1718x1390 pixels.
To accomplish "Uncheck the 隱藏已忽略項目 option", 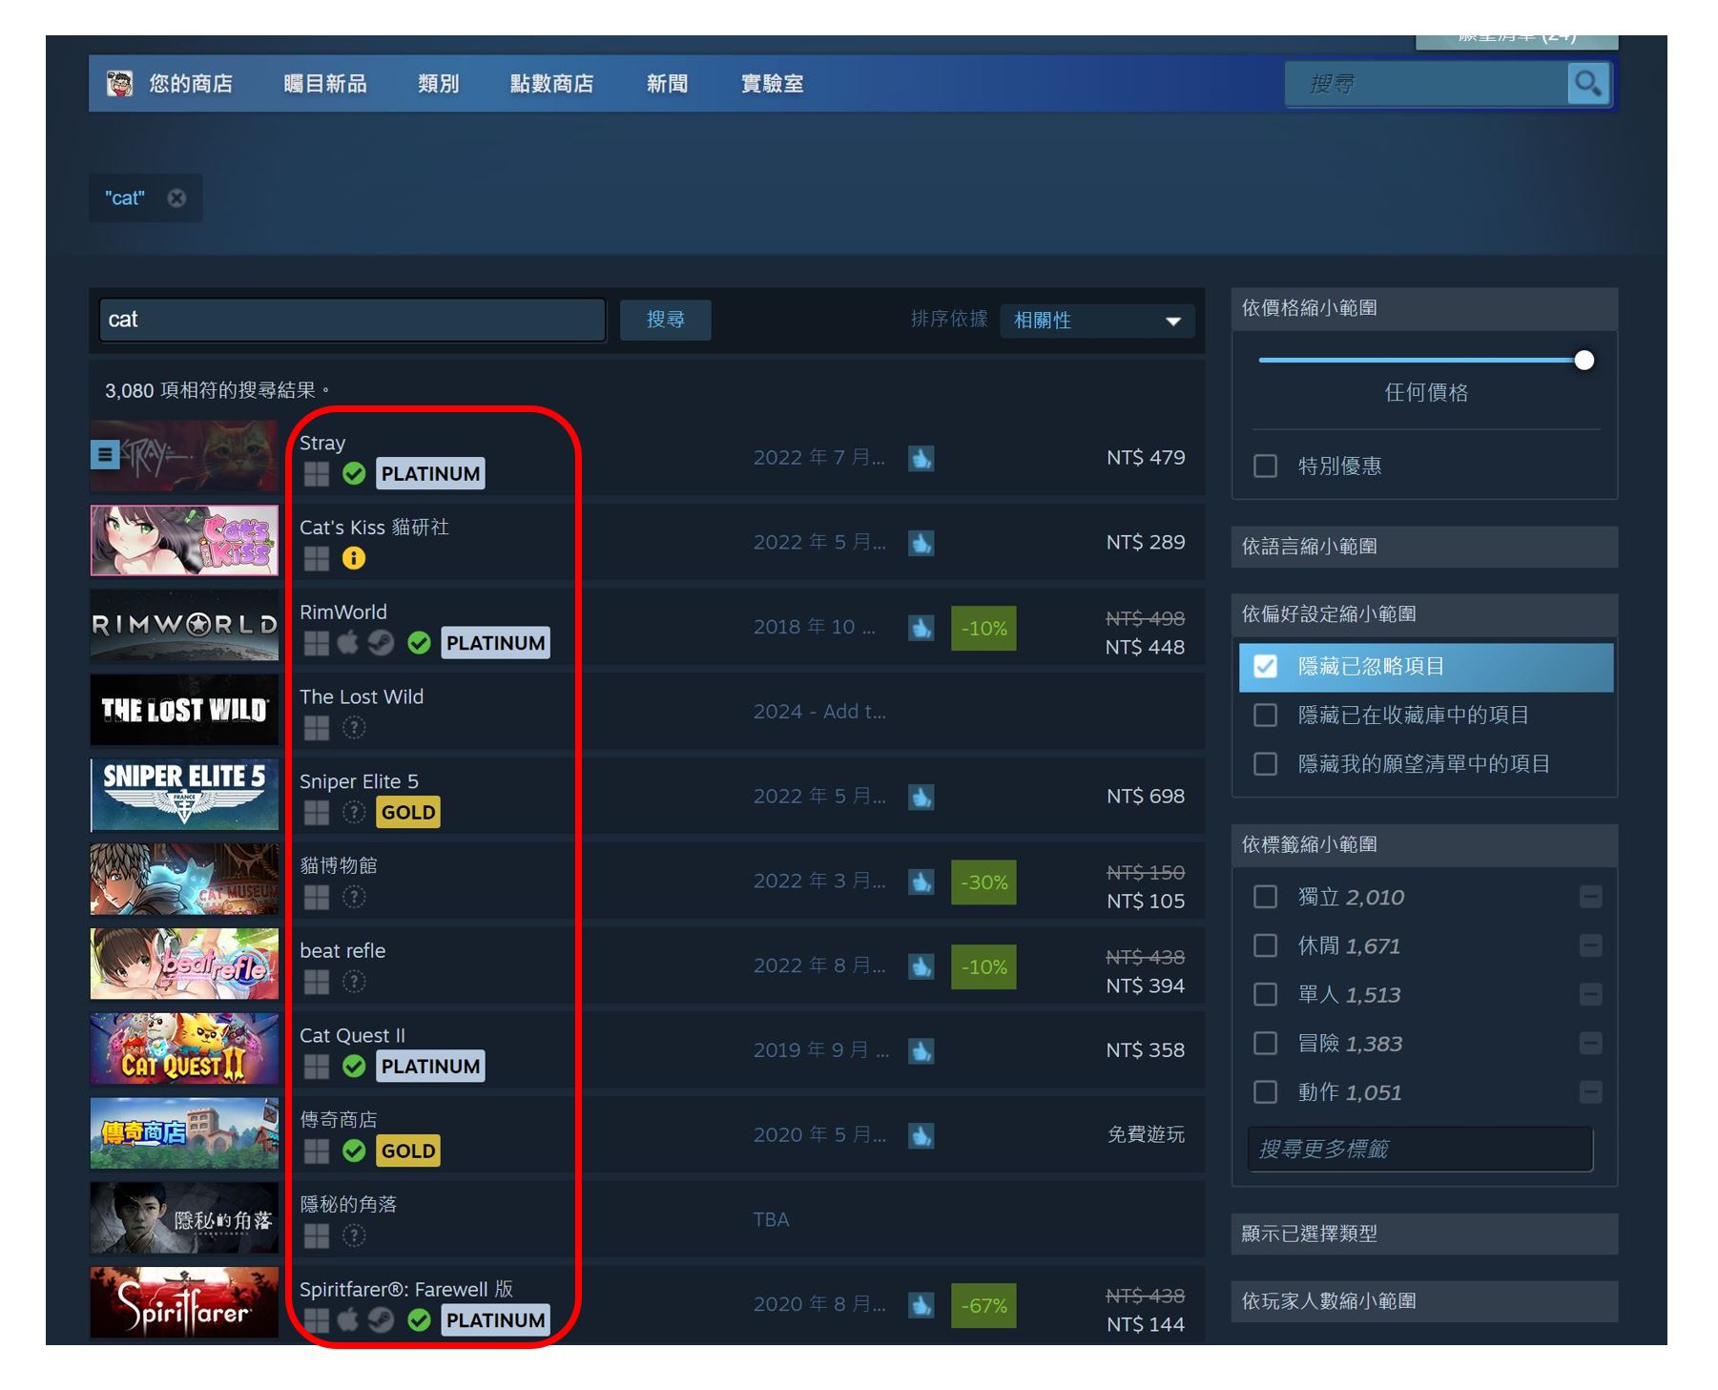I will coord(1265,666).
